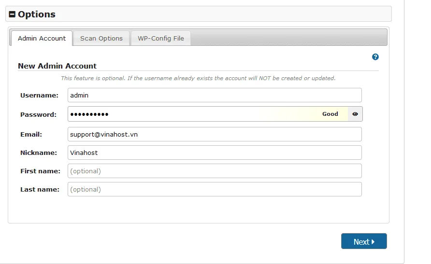The width and height of the screenshot is (431, 264).
Task: Click the Last name optional field
Action: click(215, 189)
